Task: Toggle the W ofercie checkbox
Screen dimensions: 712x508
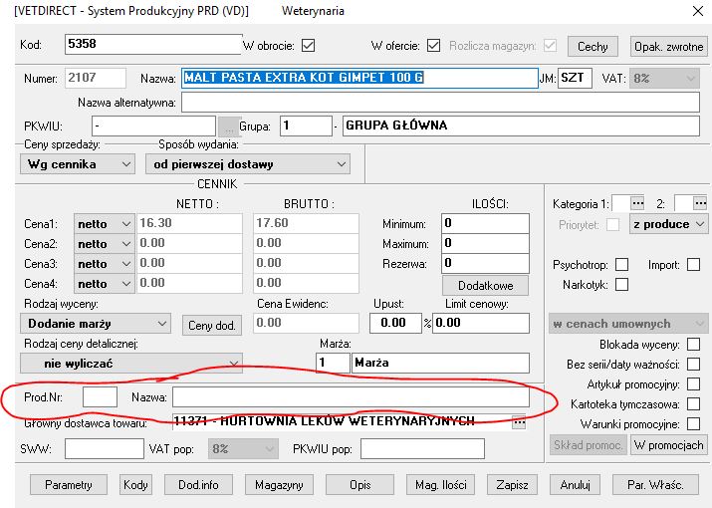Action: pyautogui.click(x=433, y=46)
